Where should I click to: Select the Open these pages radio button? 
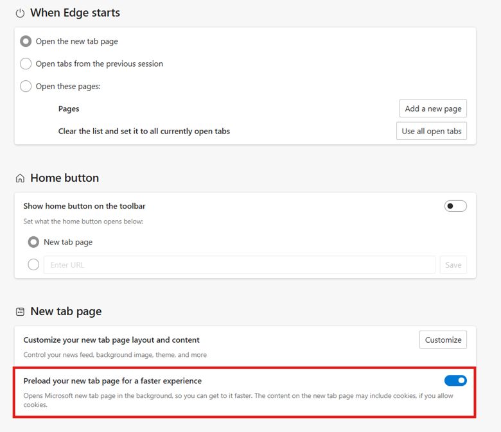point(26,86)
